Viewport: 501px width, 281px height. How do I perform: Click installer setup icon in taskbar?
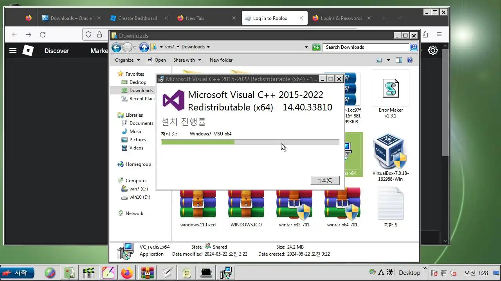point(226,273)
